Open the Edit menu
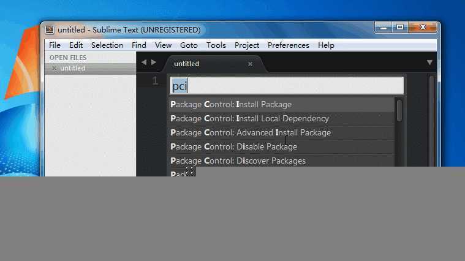465x261 pixels. (76, 45)
